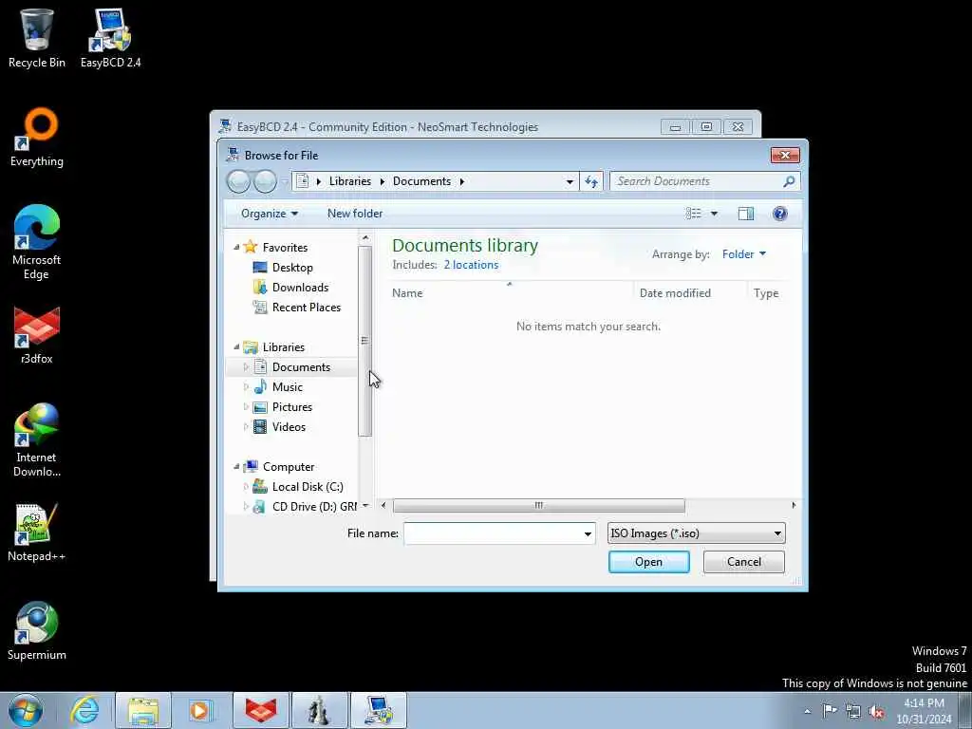Screen dimensions: 972x729
Task: Select the Internet Download Manager desktop icon
Action: 37,440
